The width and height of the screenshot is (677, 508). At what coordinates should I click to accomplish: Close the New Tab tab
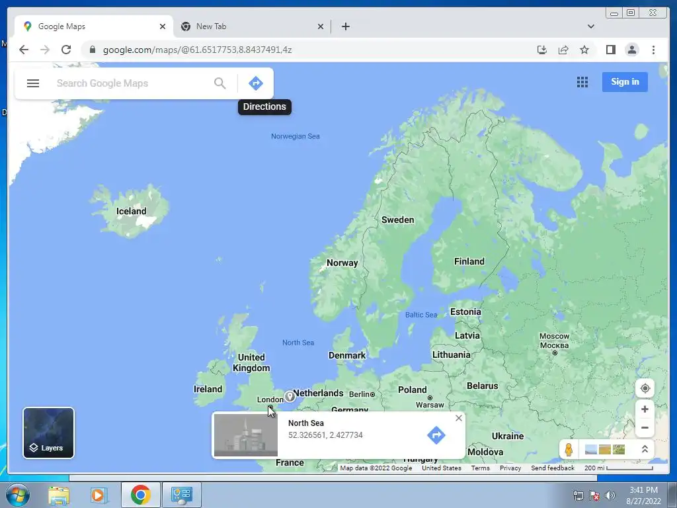click(321, 26)
